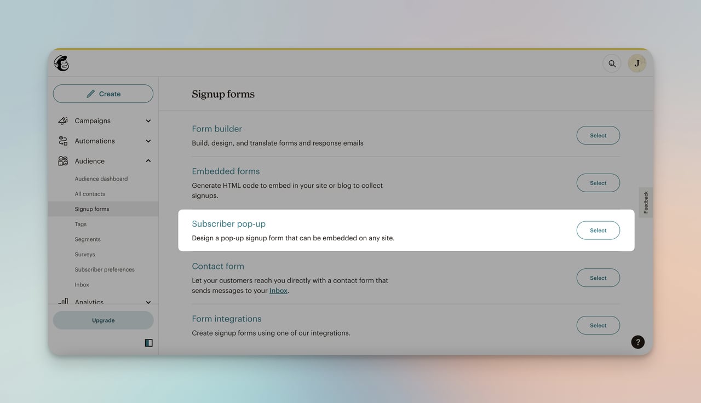Open the J account avatar menu

pyautogui.click(x=637, y=64)
